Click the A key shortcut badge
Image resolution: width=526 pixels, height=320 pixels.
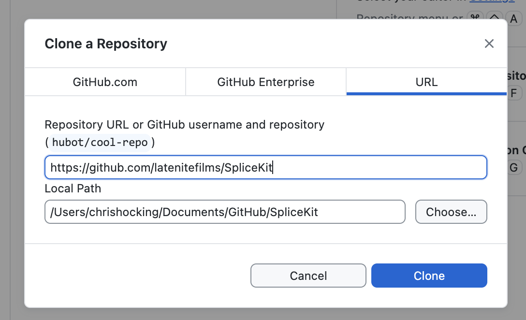[x=514, y=18]
